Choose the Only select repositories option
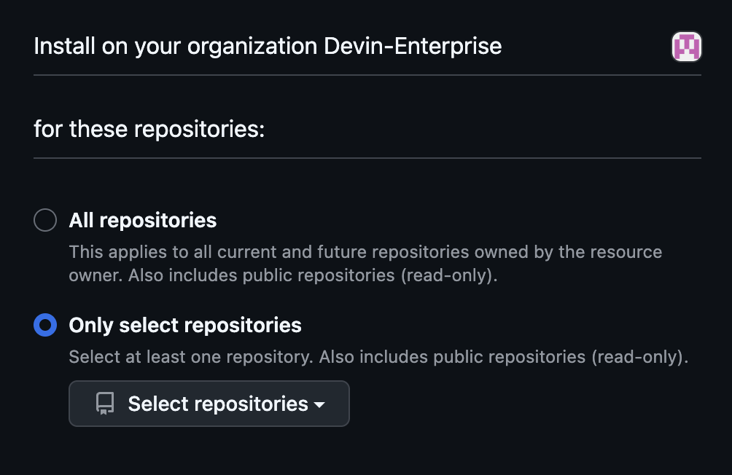The image size is (732, 475). [45, 324]
